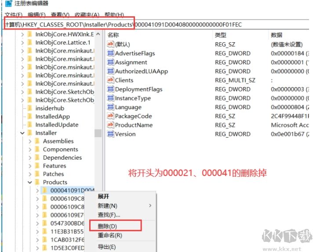Viewport: 313px width, 252px height.
Task: Select the Clients multi-string value icon
Action: (x=110, y=80)
